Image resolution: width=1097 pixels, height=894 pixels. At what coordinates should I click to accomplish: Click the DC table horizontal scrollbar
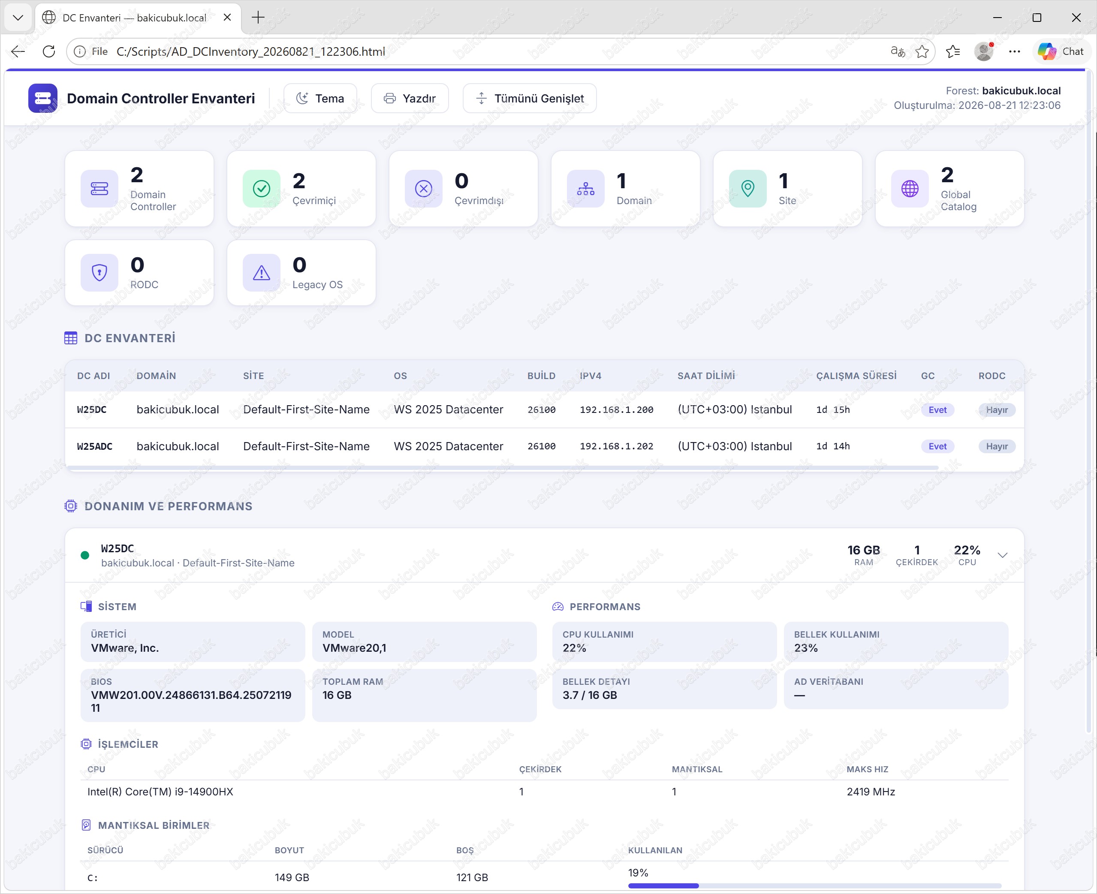coord(502,468)
